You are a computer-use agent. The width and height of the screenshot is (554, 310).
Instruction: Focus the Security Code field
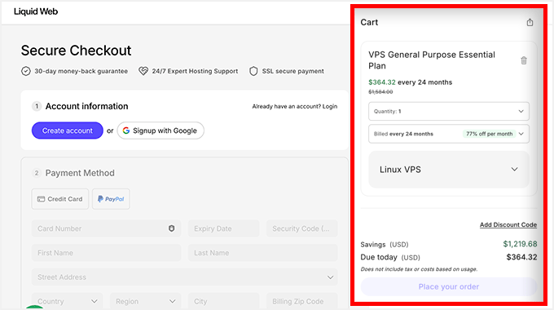point(302,228)
